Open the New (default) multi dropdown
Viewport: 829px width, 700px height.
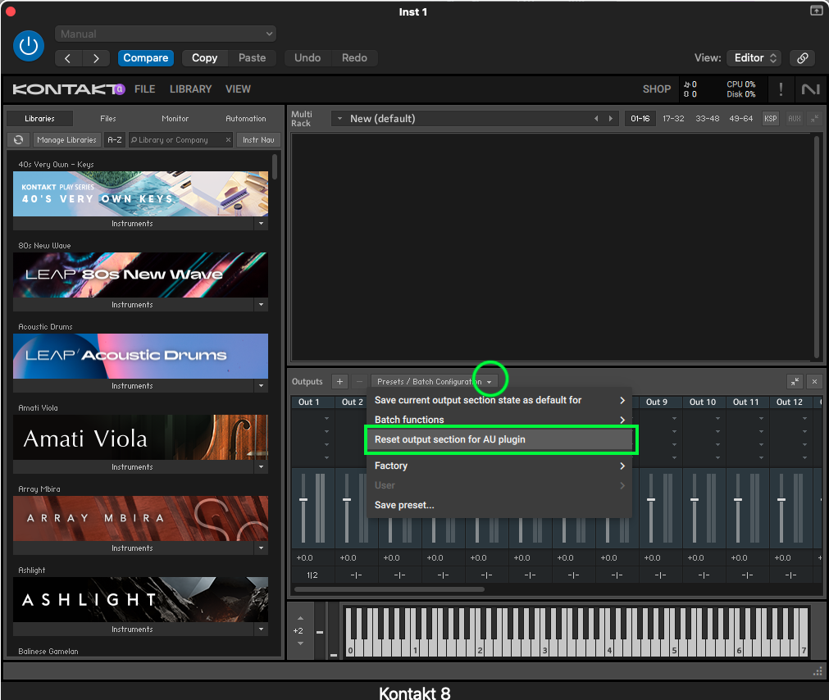[340, 119]
